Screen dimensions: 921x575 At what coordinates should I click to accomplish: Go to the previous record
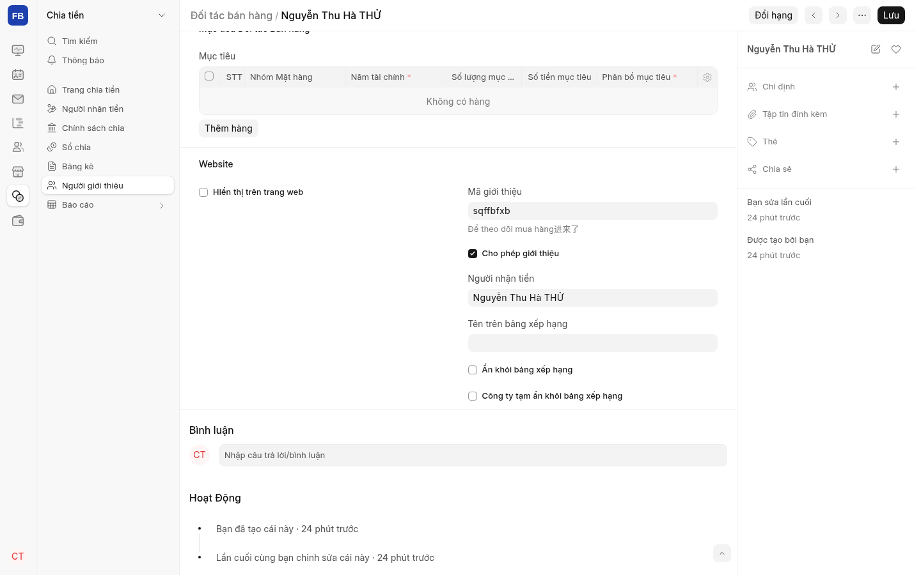tap(814, 15)
